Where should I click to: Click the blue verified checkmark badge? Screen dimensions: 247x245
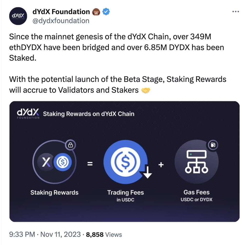pyautogui.click(x=106, y=12)
